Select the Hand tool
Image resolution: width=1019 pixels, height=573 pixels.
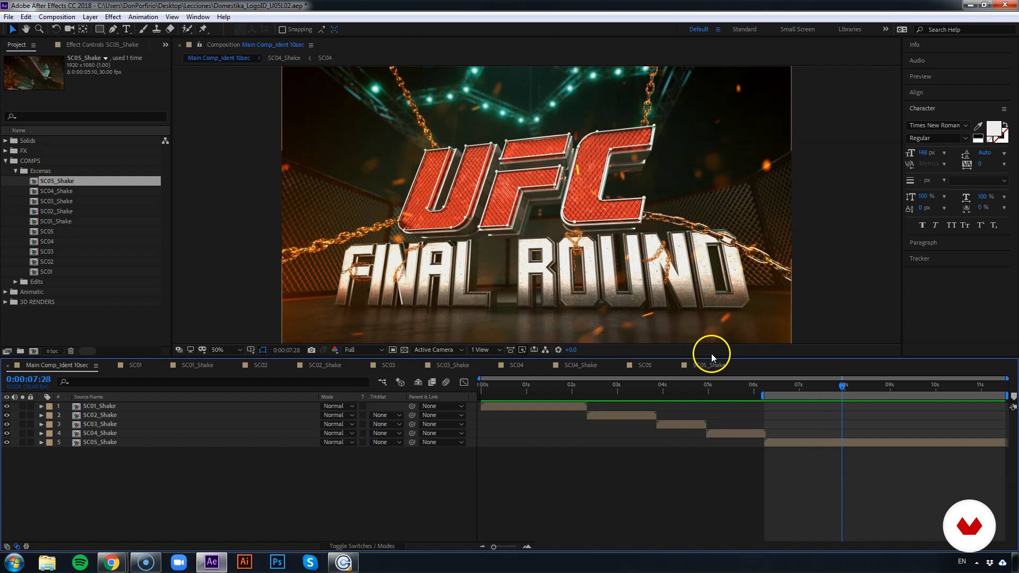click(25, 29)
